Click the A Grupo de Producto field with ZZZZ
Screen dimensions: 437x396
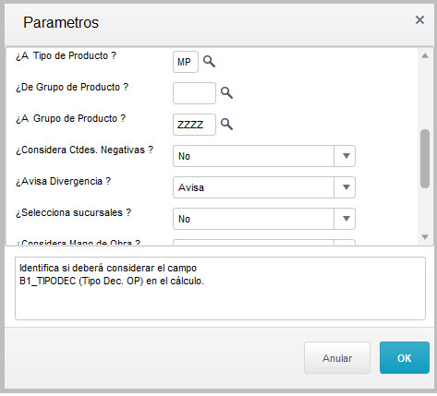click(194, 125)
